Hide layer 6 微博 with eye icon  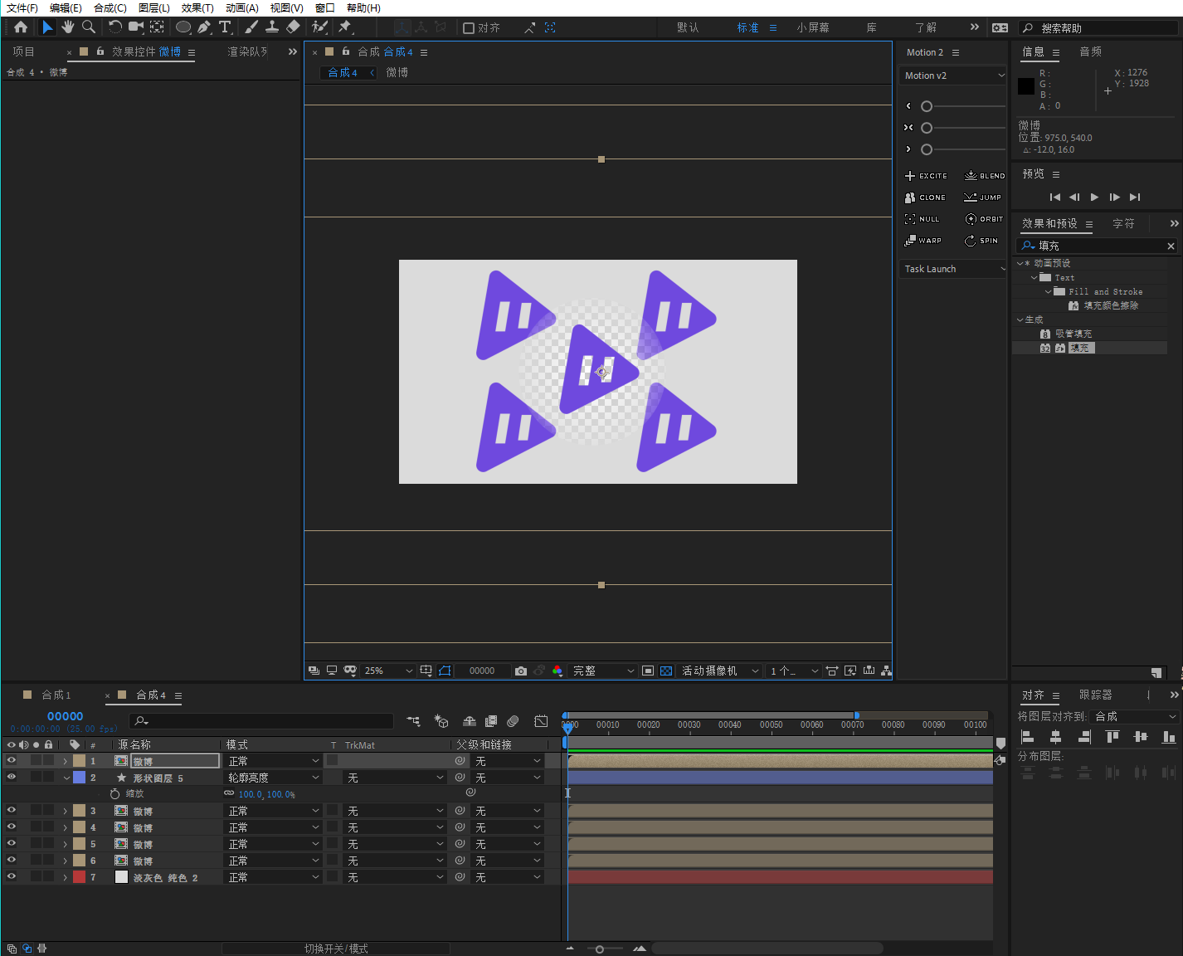12,860
